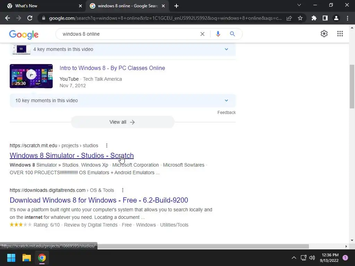Open options for scratch.mit.edu result

click(x=107, y=145)
